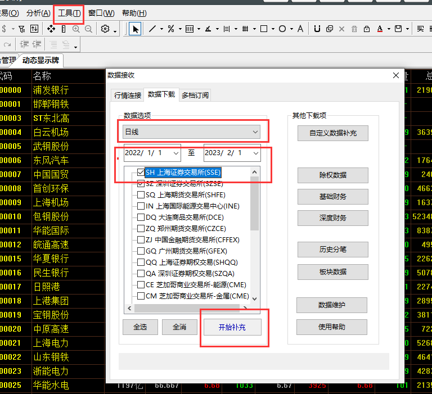Check QQ 上海证券期权交易(SHQQ)

pos(141,262)
